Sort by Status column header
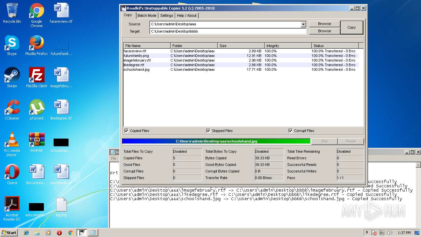 point(335,46)
